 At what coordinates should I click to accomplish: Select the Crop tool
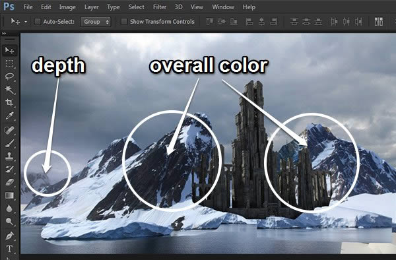[x=10, y=102]
